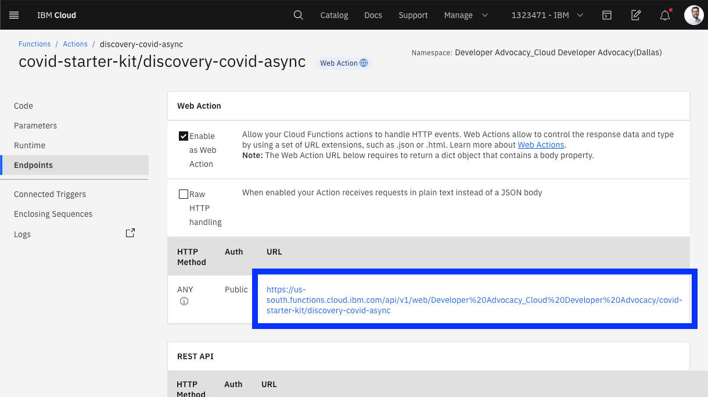Click the discovery-covid-async breadcrumb text

[x=142, y=44]
